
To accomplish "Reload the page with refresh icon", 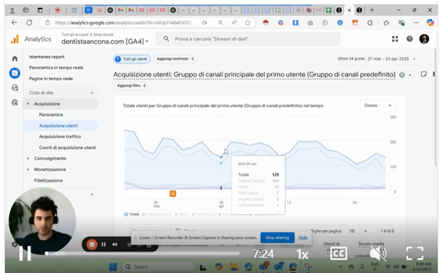I will coord(29,23).
